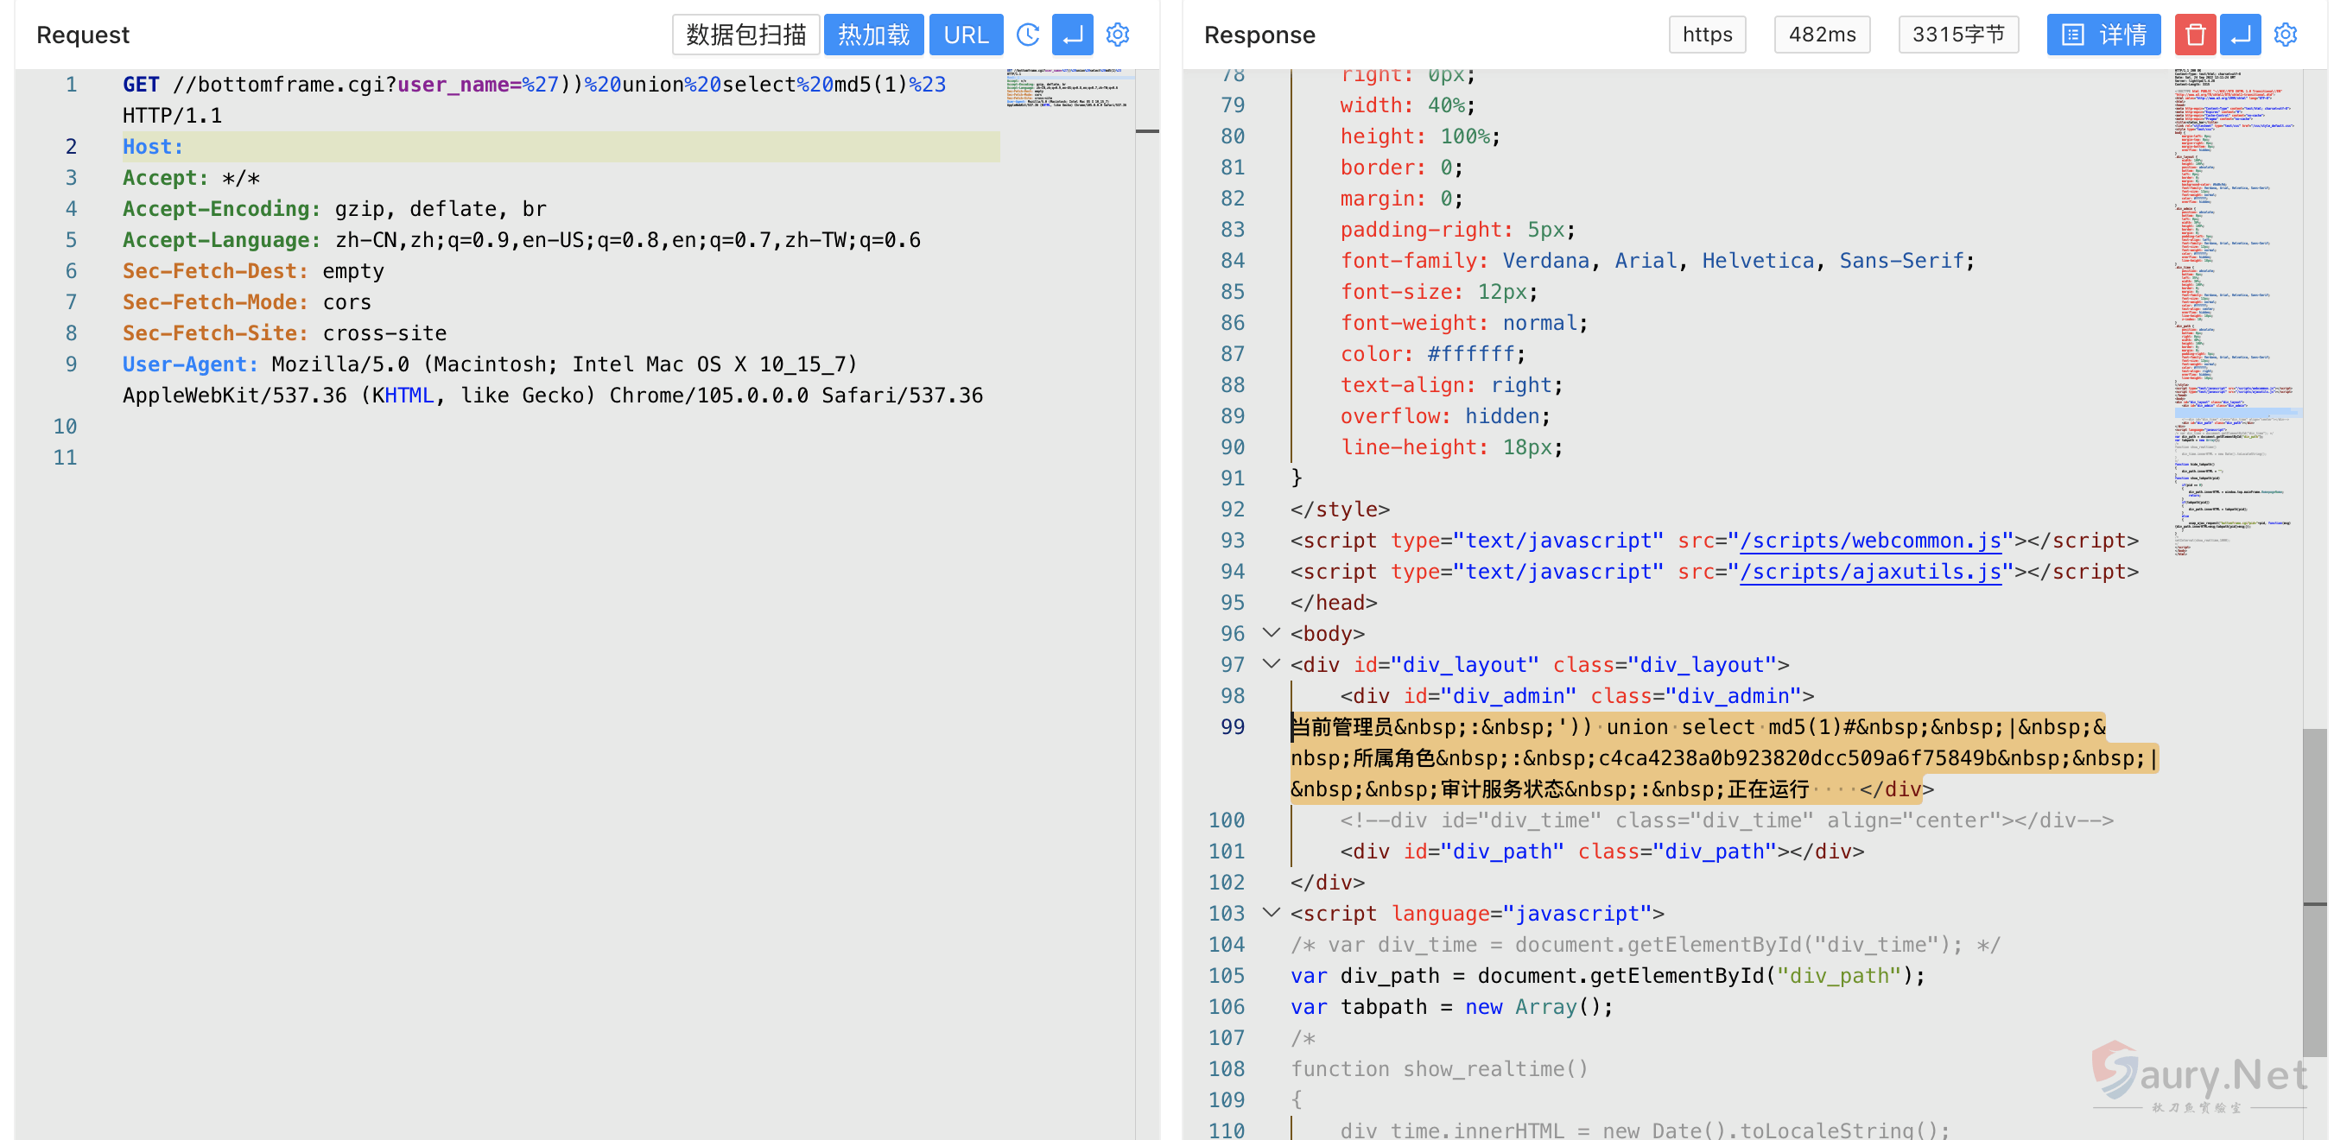
Task: Open Response panel settings gear
Action: click(x=2285, y=35)
